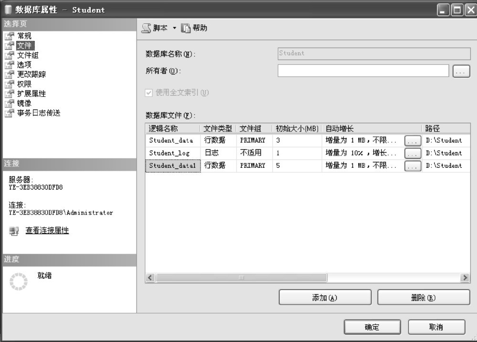This screenshot has height=342, width=477.
Task: Click the scrollbar right arrow
Action: 465,278
